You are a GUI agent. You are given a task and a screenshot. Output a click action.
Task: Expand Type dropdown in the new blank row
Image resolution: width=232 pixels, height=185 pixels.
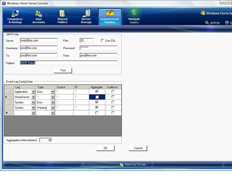coord(53,113)
